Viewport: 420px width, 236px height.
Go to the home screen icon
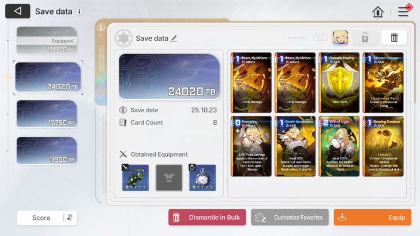pos(378,12)
